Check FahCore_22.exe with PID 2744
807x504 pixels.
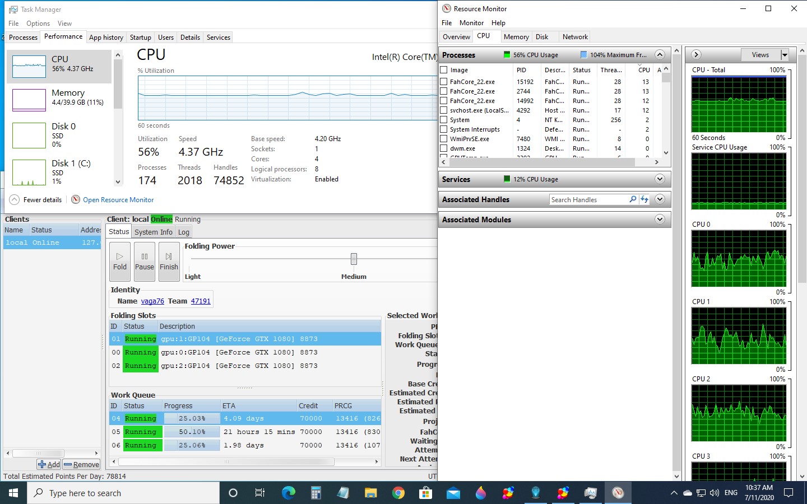click(x=444, y=91)
